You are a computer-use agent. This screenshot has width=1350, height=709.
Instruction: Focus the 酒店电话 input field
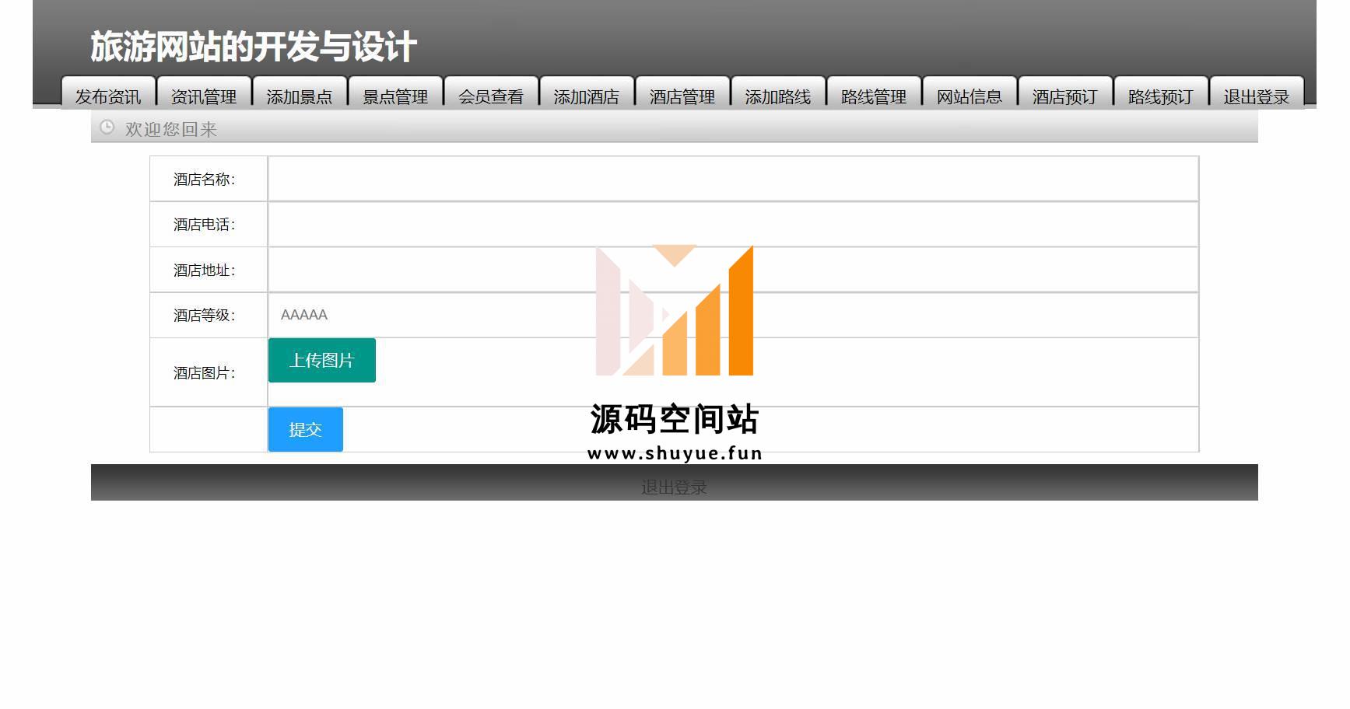(x=733, y=225)
